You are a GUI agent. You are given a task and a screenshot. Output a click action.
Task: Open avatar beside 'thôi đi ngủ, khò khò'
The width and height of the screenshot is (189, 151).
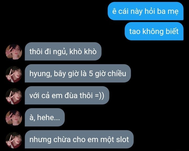point(14,52)
